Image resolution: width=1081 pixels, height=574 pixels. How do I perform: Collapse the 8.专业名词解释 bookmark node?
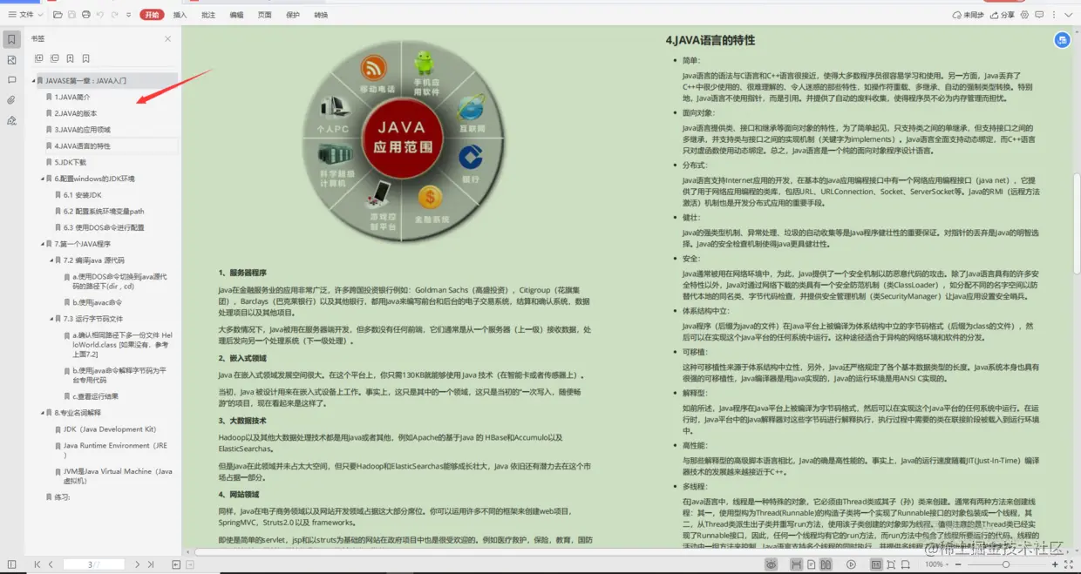(x=43, y=413)
